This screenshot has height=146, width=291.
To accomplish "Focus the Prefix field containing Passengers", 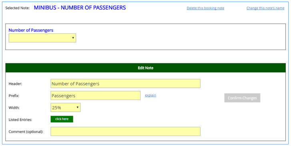I will 95,96.
